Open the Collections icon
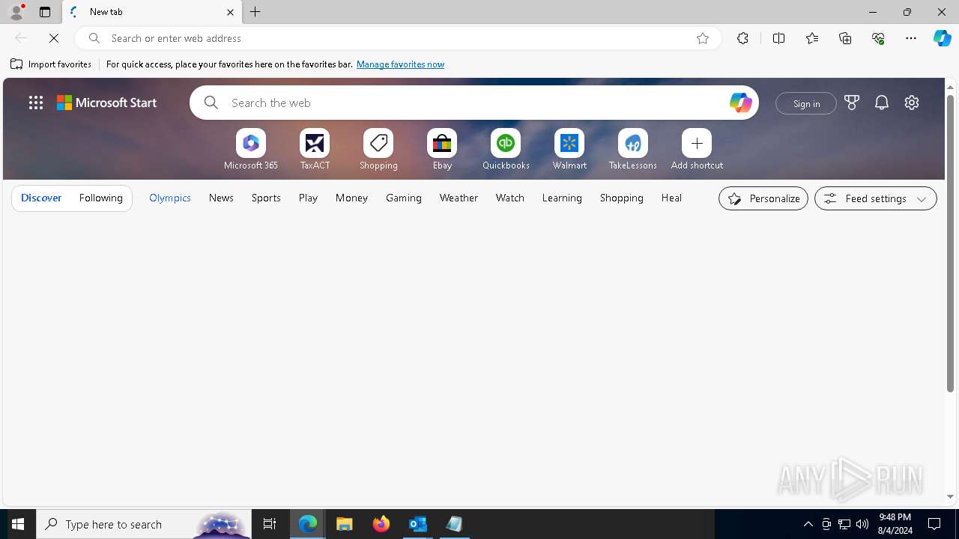This screenshot has height=539, width=959. (x=845, y=38)
